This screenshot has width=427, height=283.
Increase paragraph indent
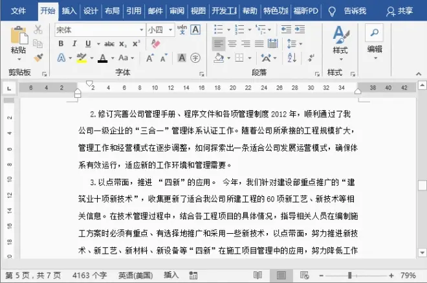(300, 29)
